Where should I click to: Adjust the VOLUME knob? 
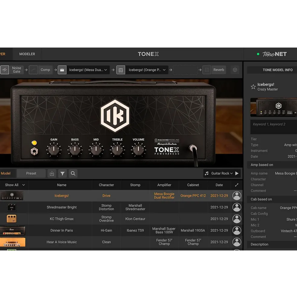(139, 149)
